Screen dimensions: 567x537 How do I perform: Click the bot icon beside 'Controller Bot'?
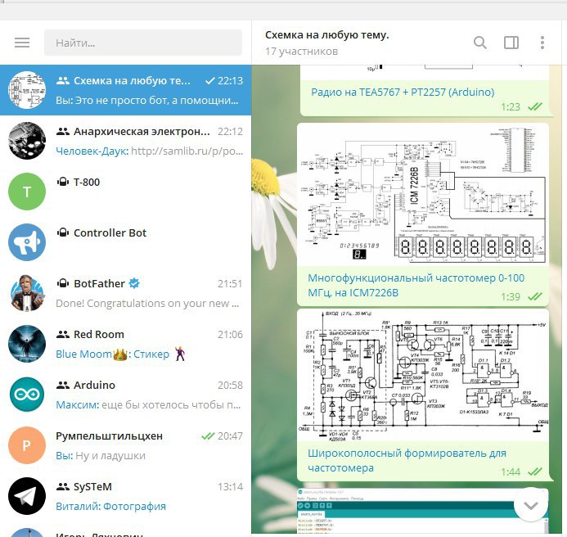[63, 232]
